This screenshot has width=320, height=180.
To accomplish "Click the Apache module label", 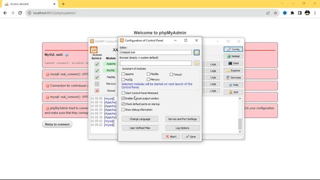I will [110, 64].
